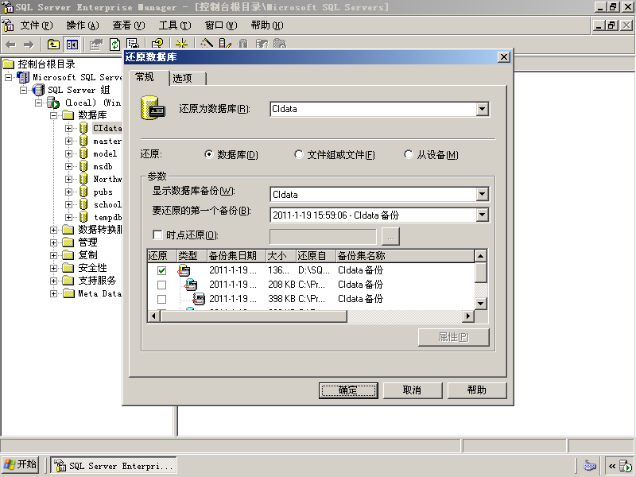Click the SQL Server group icon

click(38, 90)
